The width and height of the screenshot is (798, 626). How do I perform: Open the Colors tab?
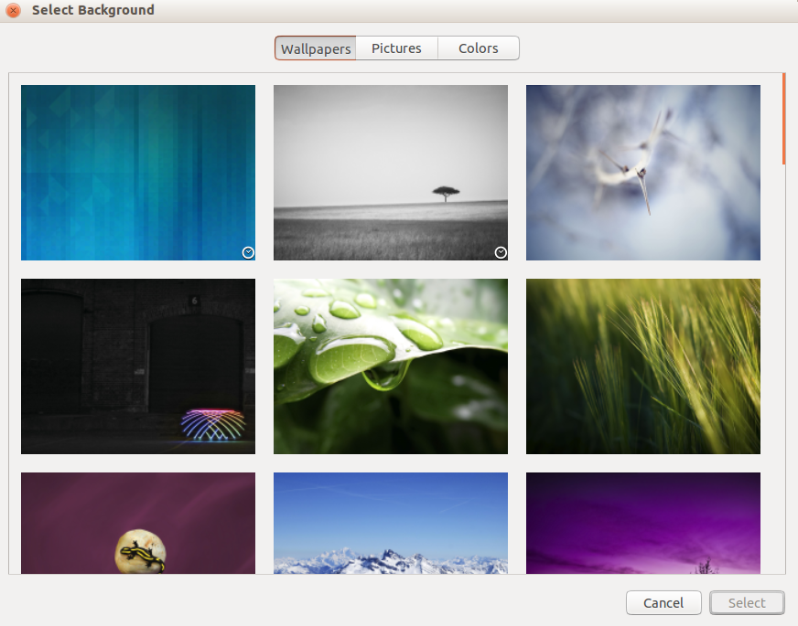coord(479,48)
